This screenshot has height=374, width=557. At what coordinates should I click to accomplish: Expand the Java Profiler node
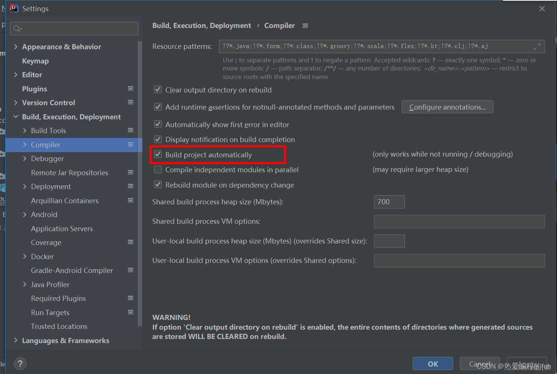(25, 285)
